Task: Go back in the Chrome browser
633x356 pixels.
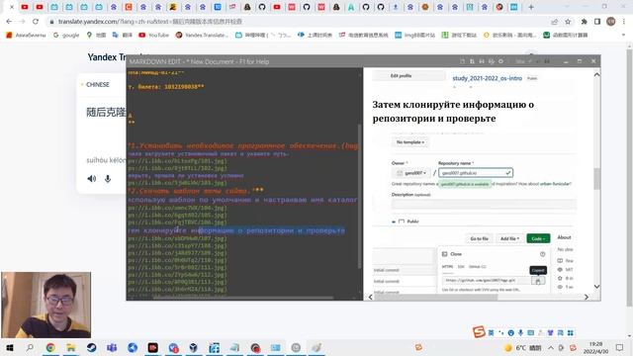Action: [9, 22]
